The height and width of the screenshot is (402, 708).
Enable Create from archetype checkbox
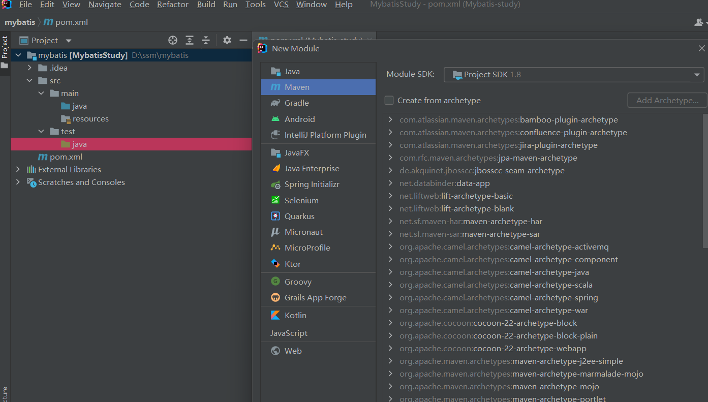coord(389,101)
